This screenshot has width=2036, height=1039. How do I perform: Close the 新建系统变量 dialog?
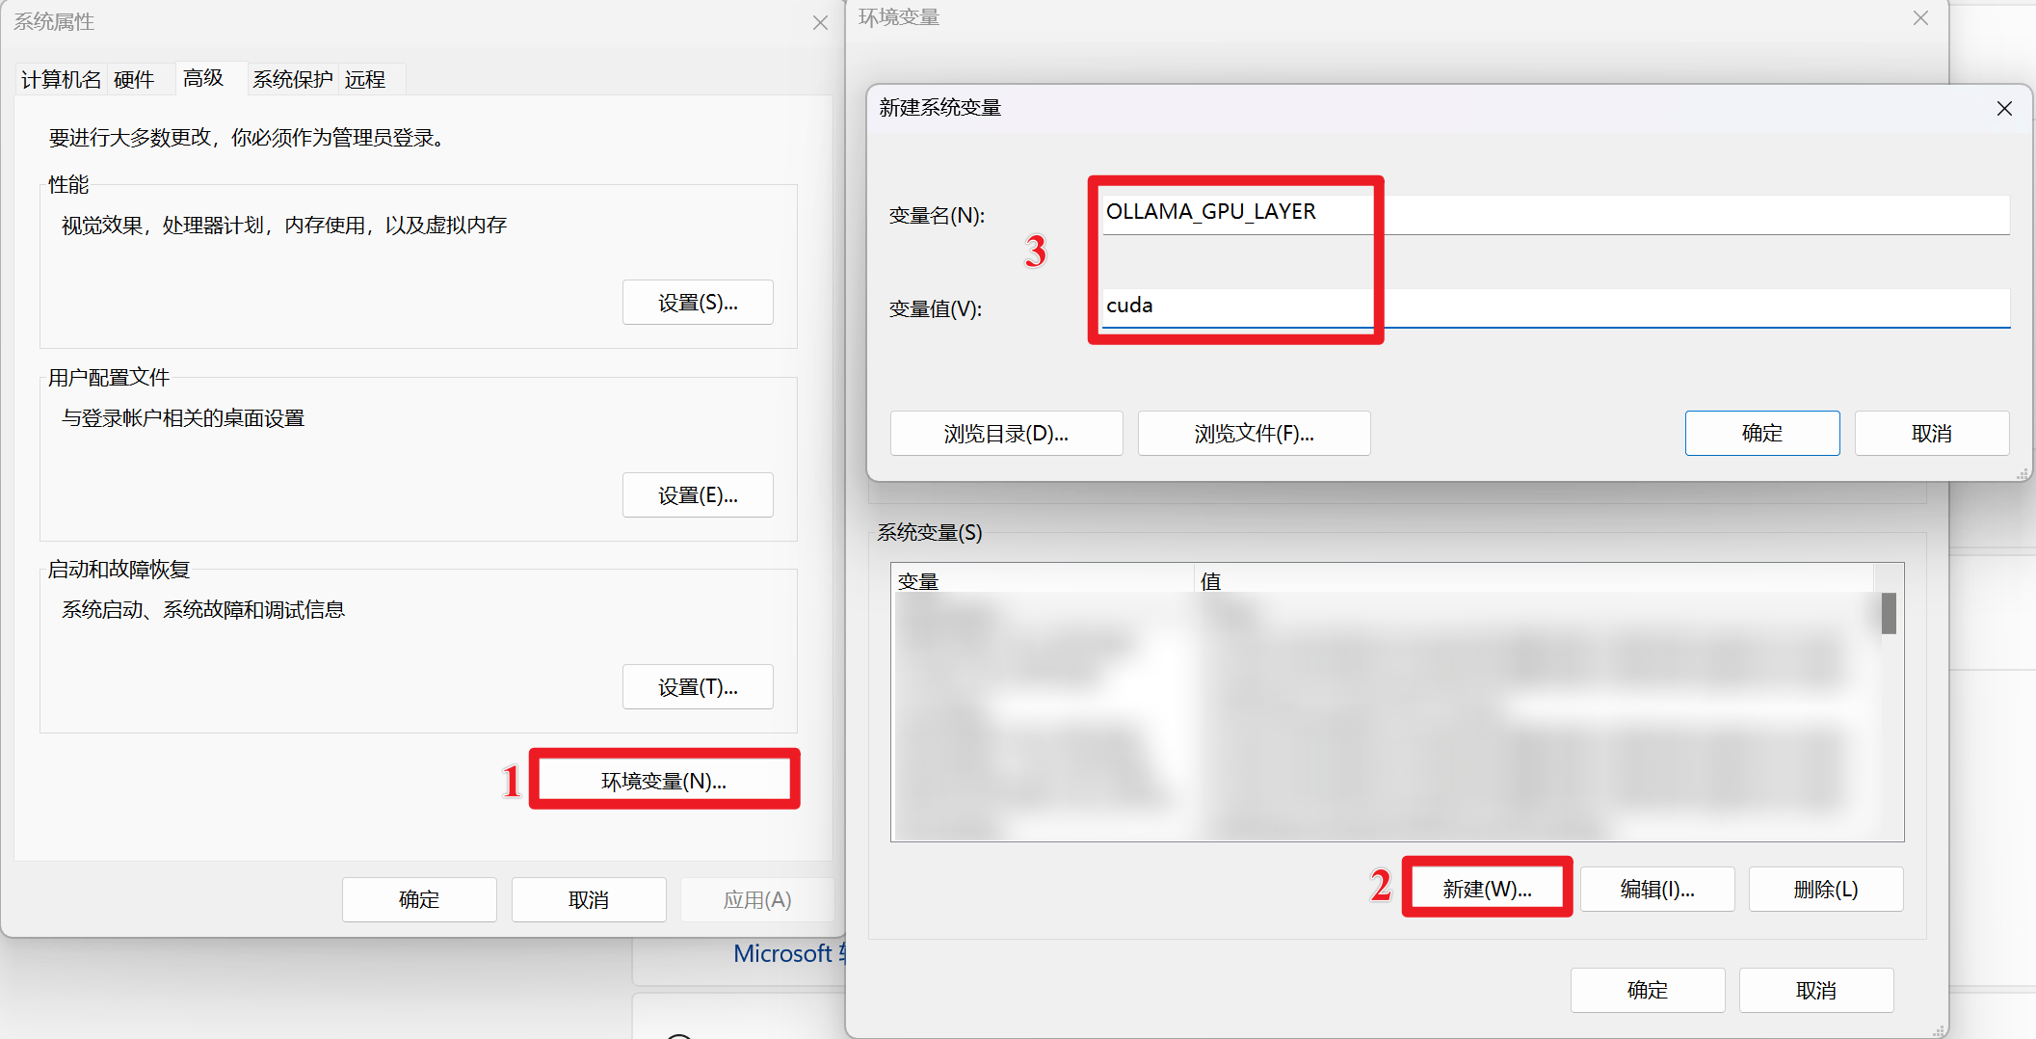[x=2004, y=109]
